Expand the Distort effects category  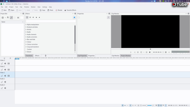(x=26, y=52)
